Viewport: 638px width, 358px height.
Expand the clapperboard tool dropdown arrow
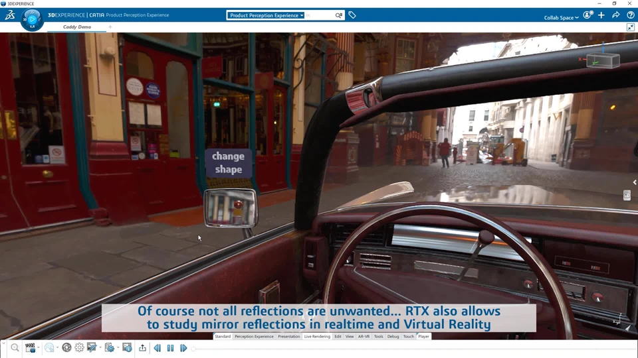[39, 348]
